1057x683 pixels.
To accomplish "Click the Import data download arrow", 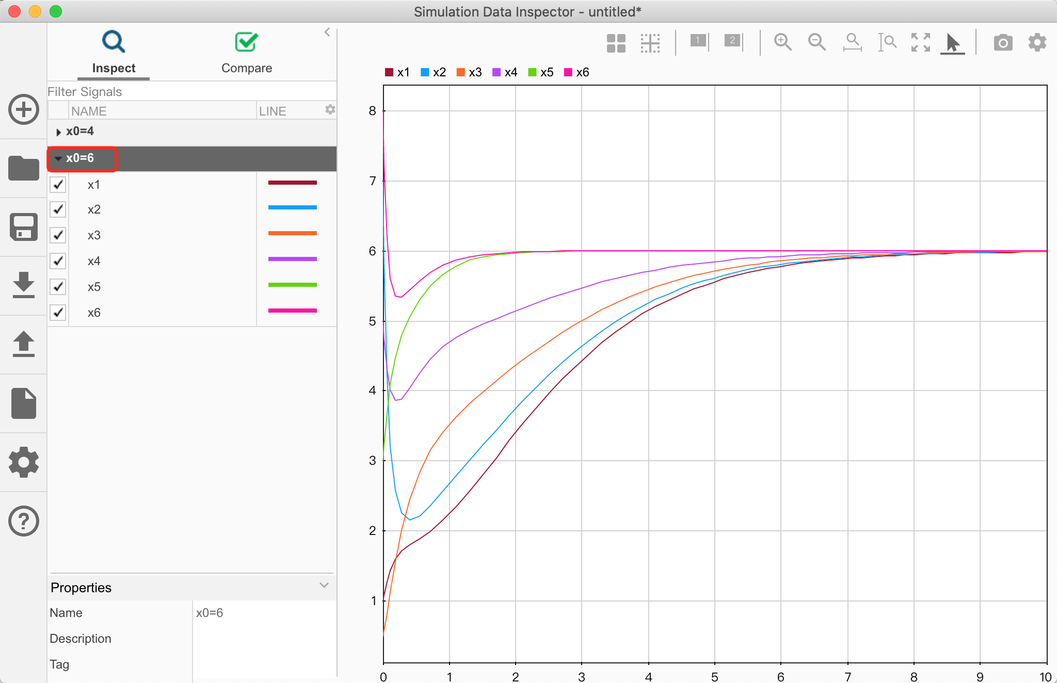I will coord(24,285).
